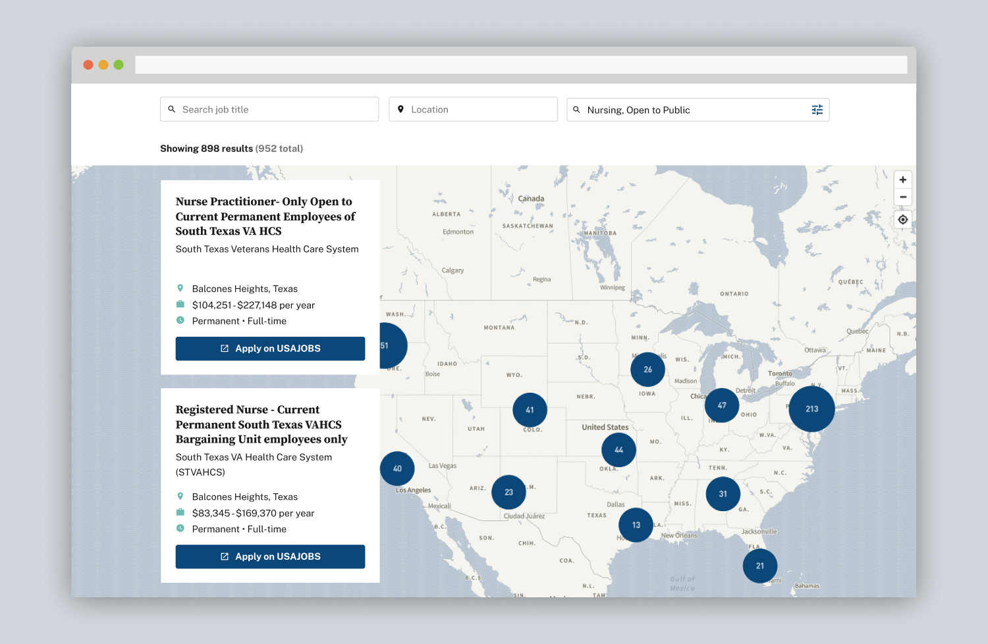Click the New Orleans label on the map
Viewport: 988px width, 644px height.
tap(679, 535)
